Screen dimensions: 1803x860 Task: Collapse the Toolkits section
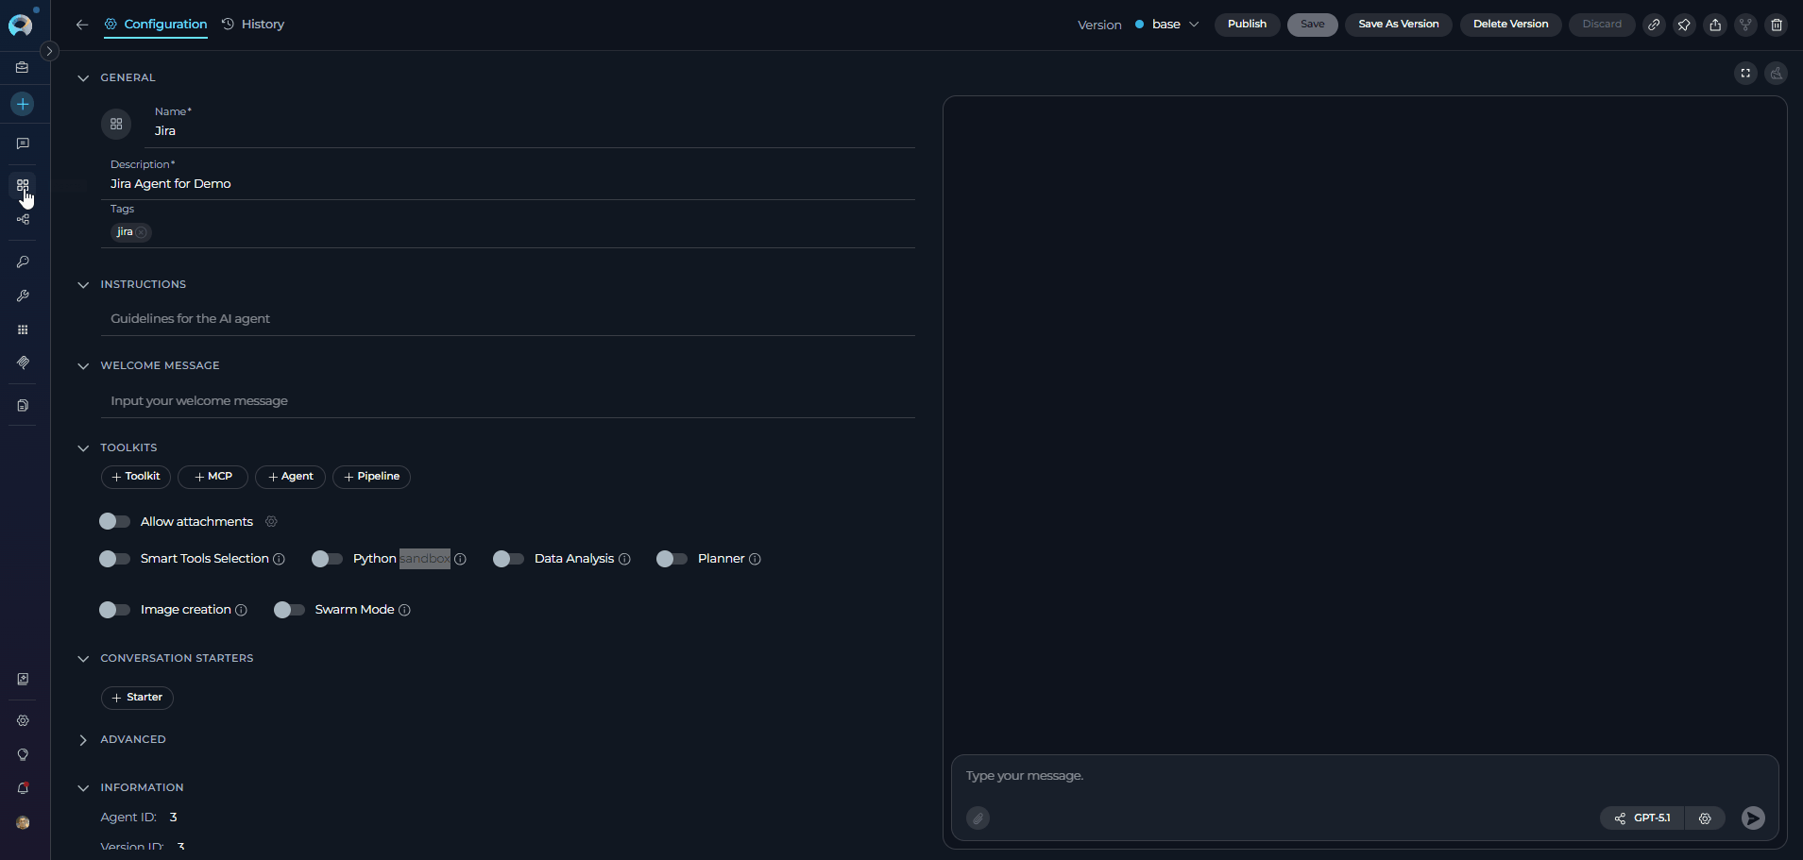83,448
